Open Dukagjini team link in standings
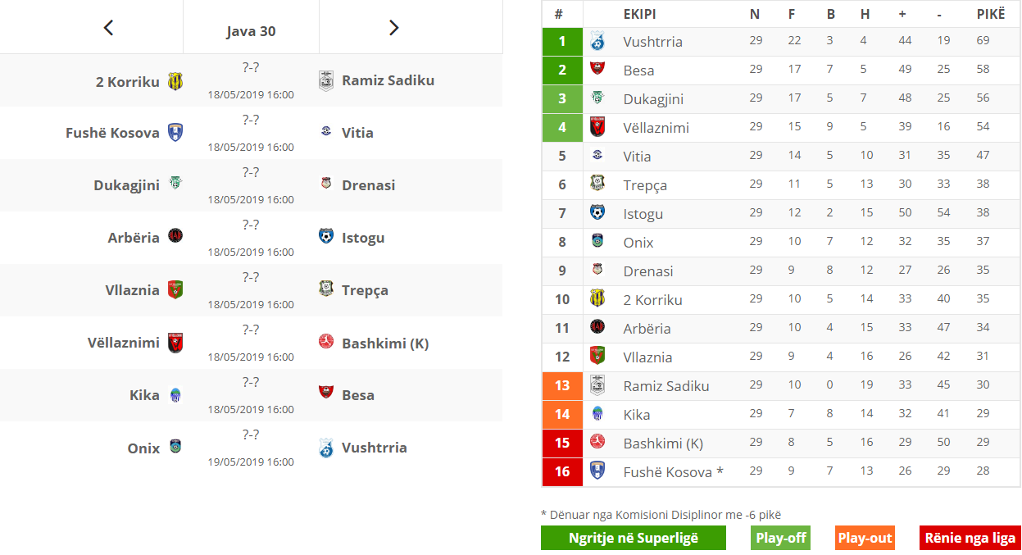Screen dimensions: 1022x555 [653, 99]
